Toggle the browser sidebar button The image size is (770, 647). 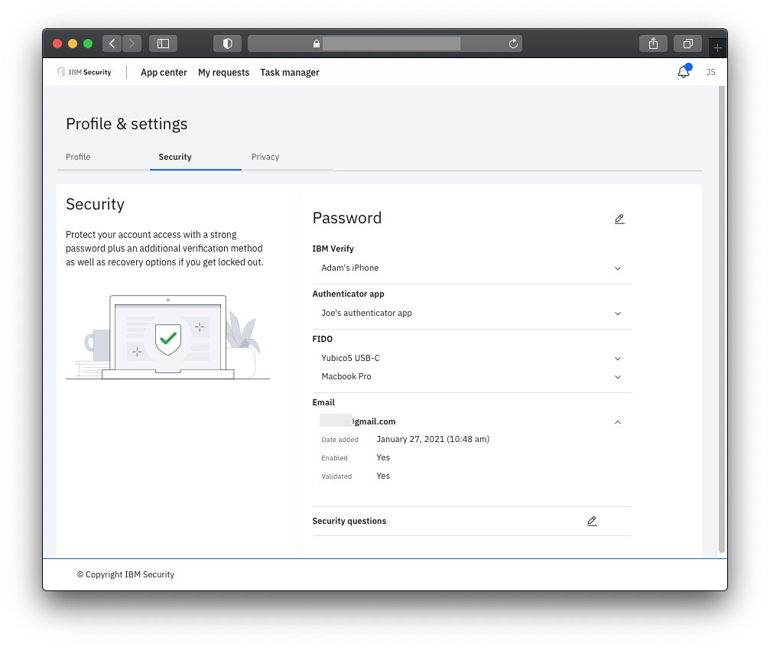(163, 44)
